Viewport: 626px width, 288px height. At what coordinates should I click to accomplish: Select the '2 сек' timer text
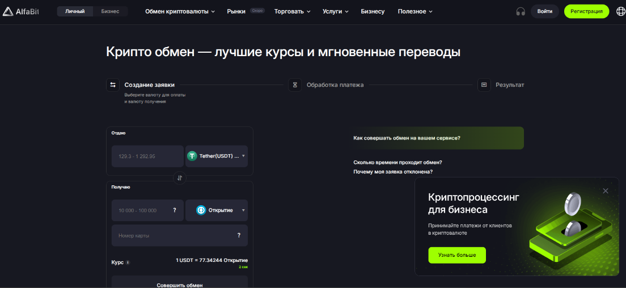(243, 267)
